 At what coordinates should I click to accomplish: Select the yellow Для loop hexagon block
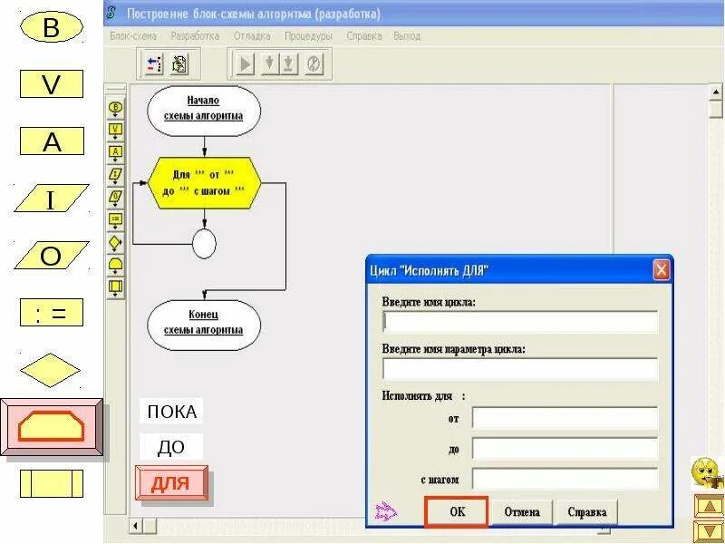click(205, 183)
